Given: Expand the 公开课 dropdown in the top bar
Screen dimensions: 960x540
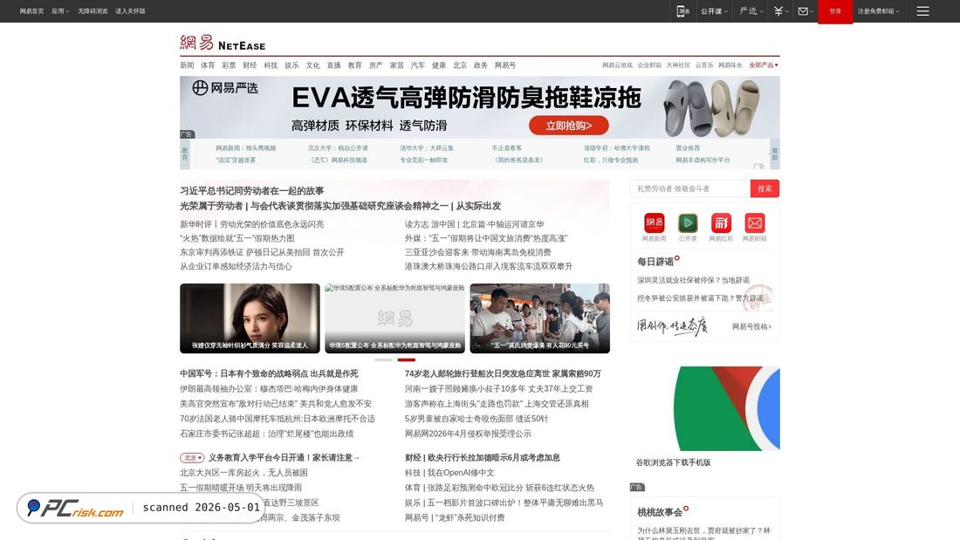Looking at the screenshot, I should coord(714,11).
